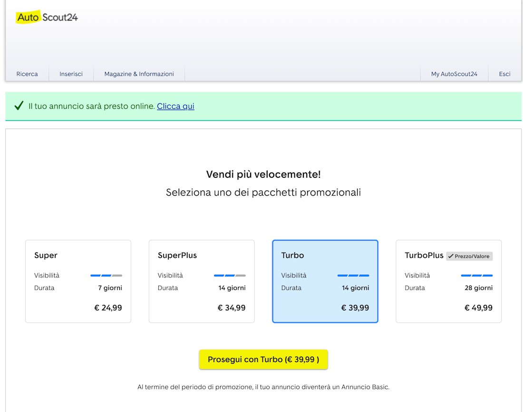Click the green success checkmark icon
The image size is (523, 412).
click(19, 106)
